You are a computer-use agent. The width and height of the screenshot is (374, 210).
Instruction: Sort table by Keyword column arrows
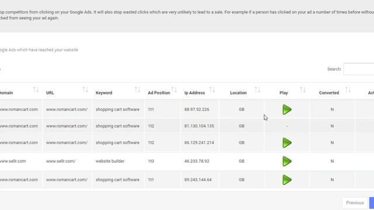[137, 90]
